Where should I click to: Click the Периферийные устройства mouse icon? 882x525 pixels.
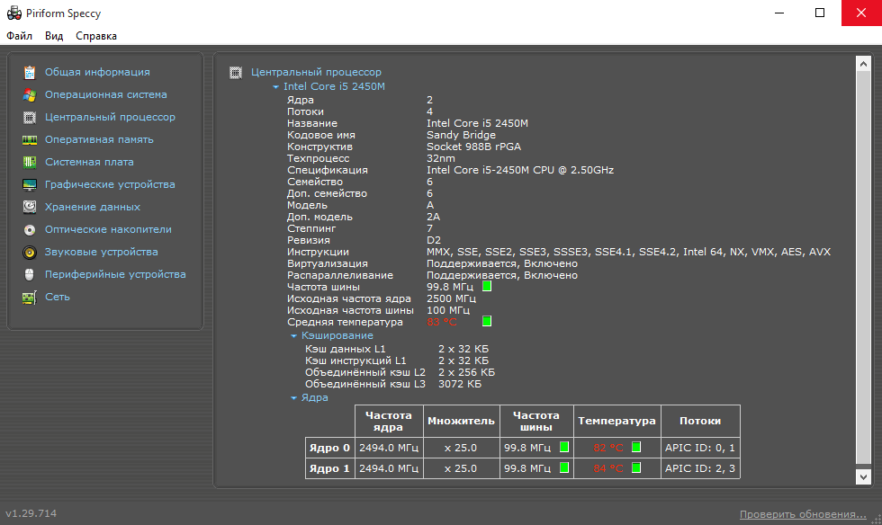[29, 274]
